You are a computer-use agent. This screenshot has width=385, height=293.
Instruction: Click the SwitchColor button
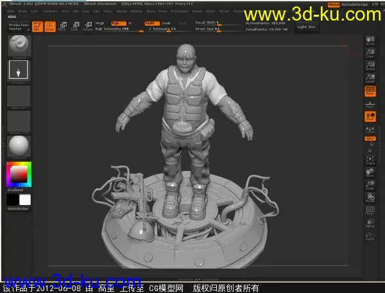coord(19,209)
